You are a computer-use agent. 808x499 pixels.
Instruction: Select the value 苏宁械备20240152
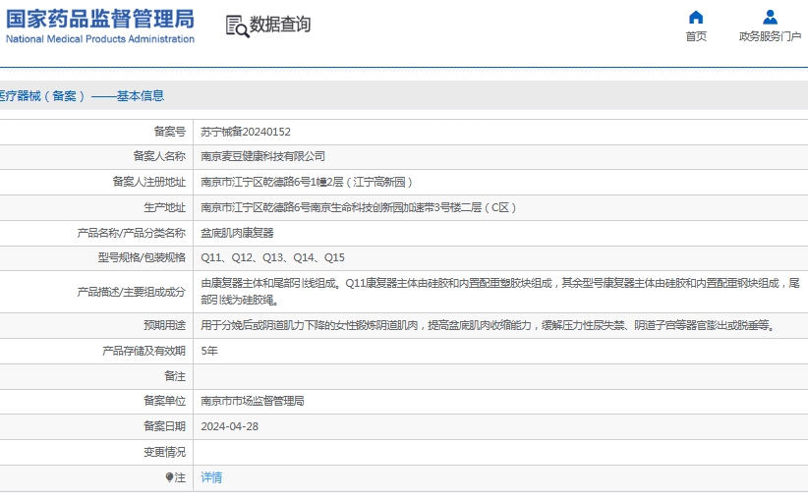click(246, 132)
